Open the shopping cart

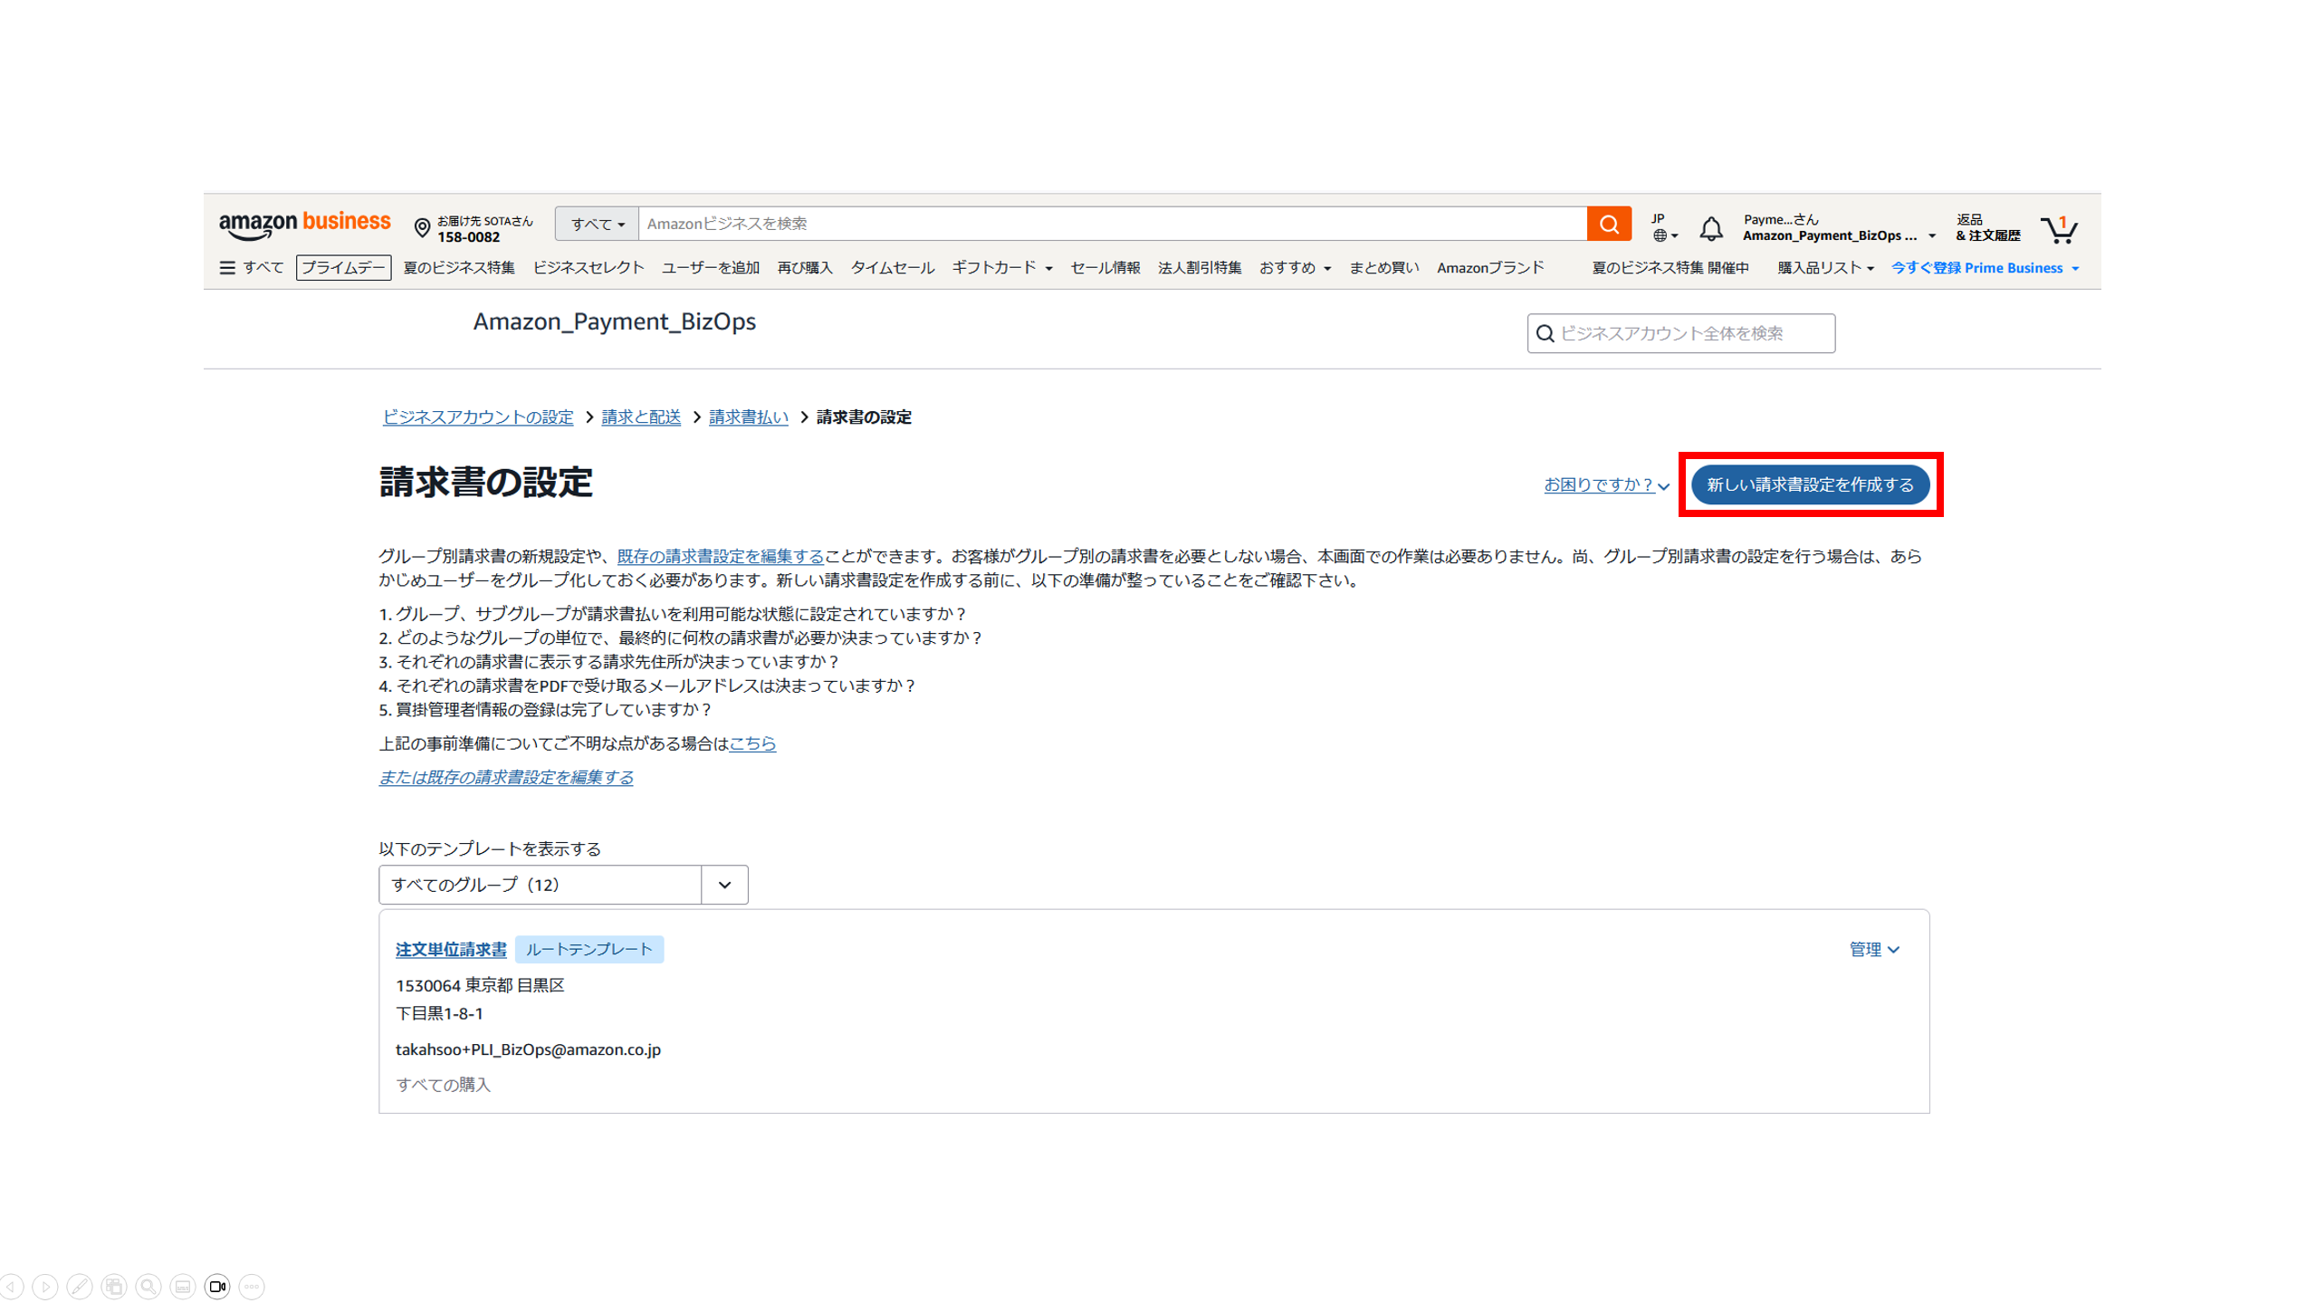[2059, 229]
